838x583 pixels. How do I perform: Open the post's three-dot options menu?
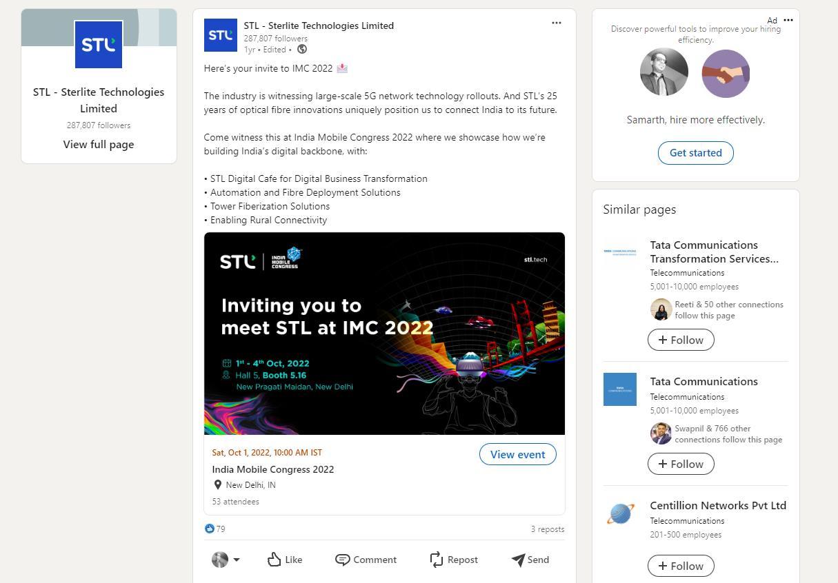point(556,23)
